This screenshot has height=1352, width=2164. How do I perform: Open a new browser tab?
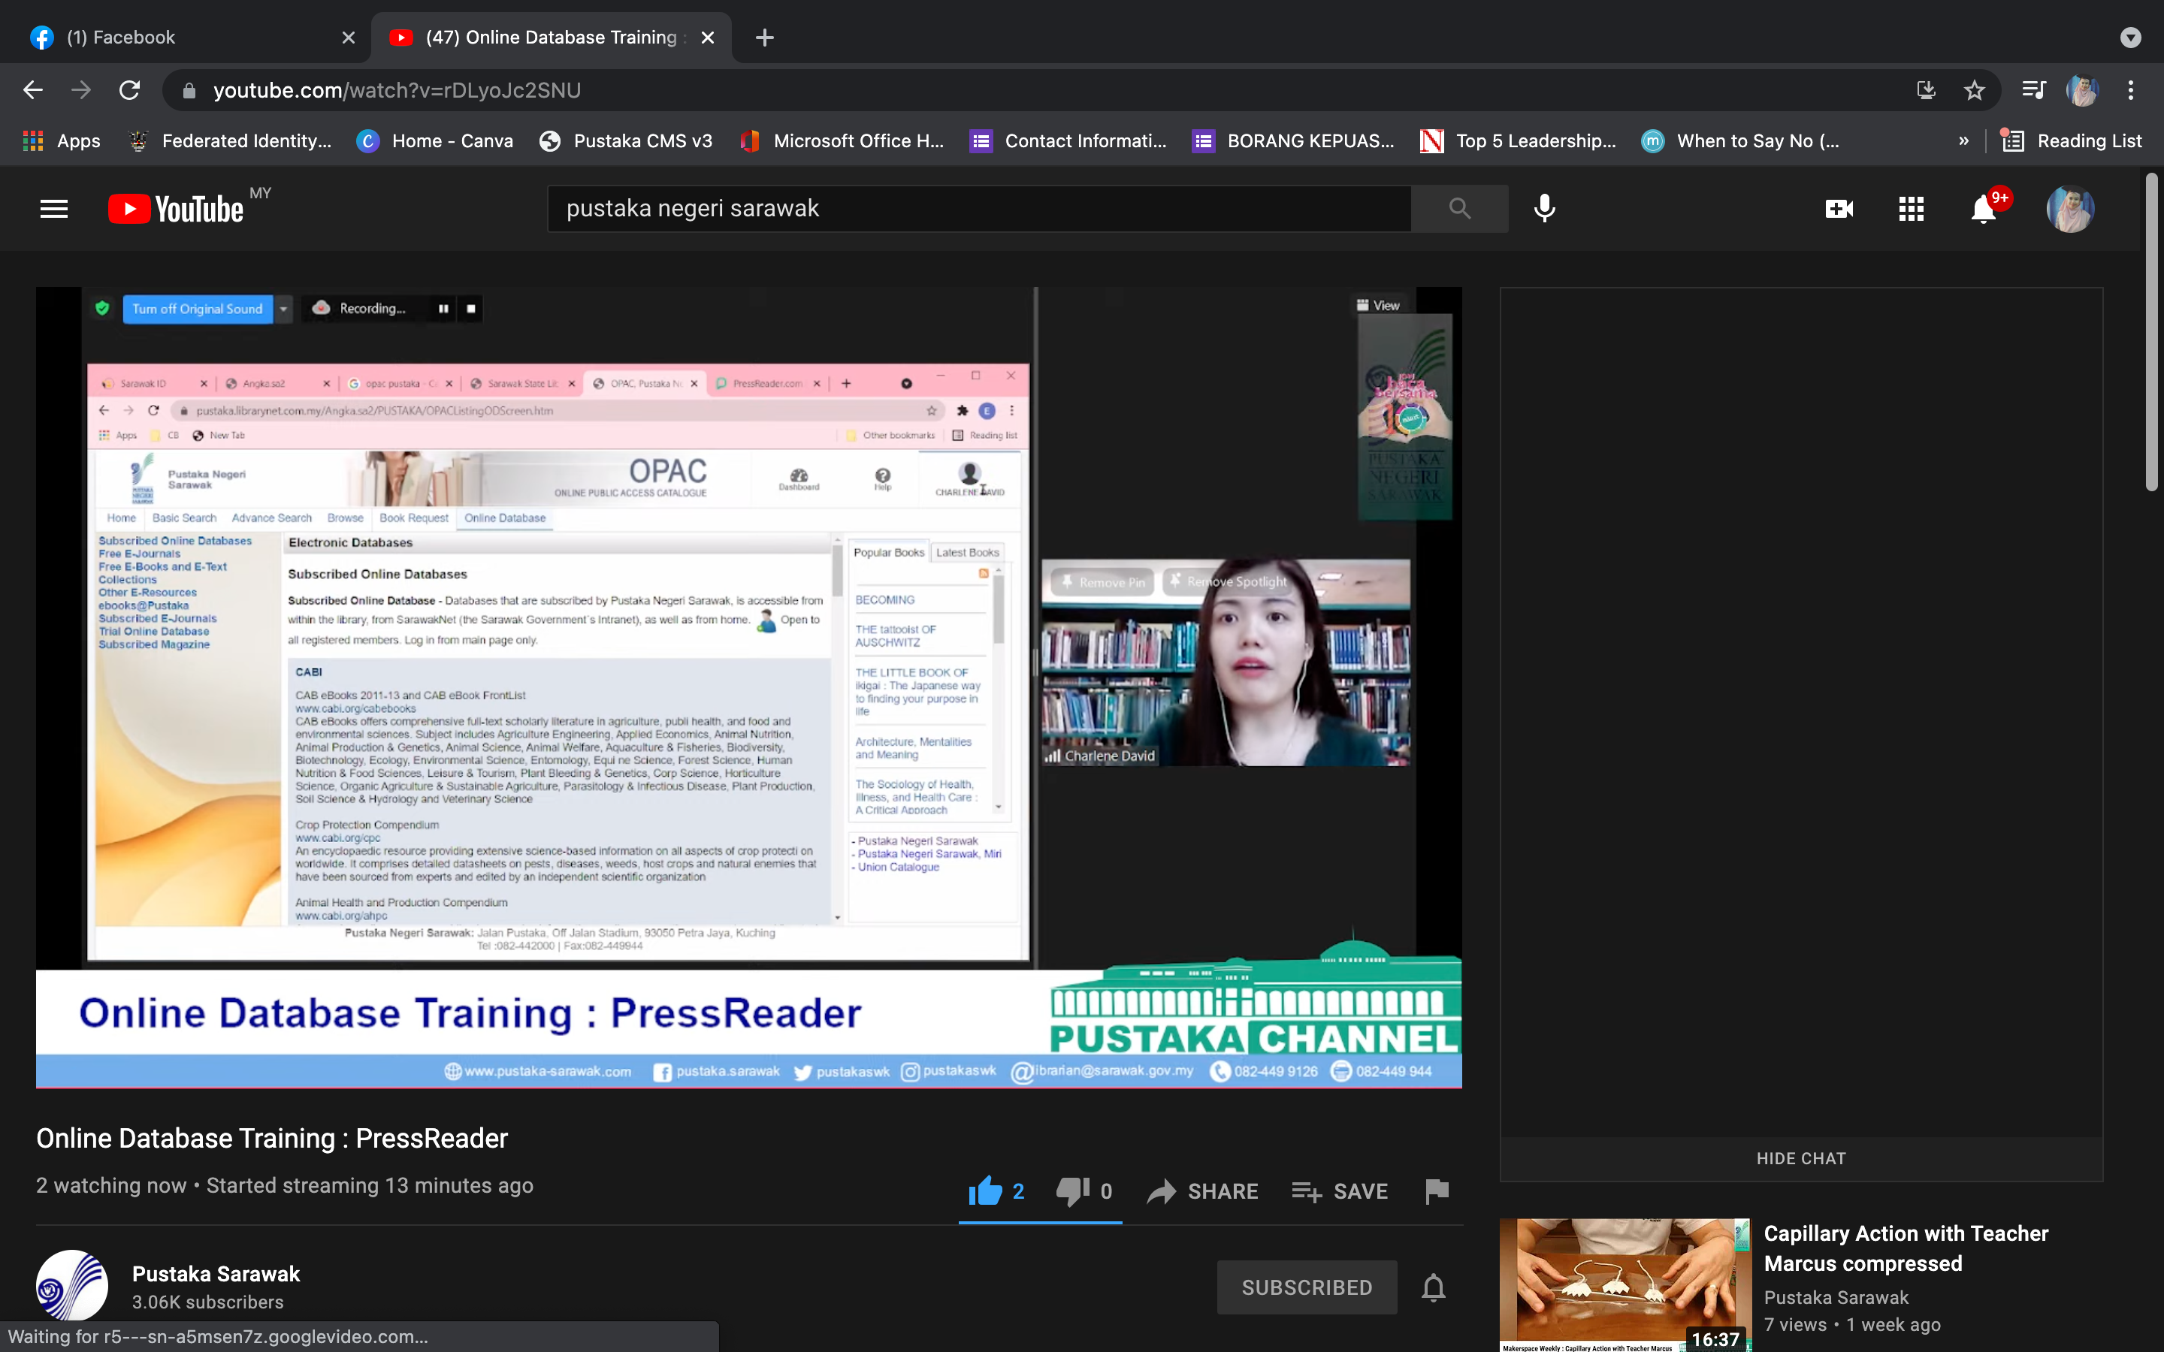[765, 38]
